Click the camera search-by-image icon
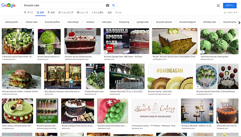This screenshot has height=137, width=241. pyautogui.click(x=107, y=5)
